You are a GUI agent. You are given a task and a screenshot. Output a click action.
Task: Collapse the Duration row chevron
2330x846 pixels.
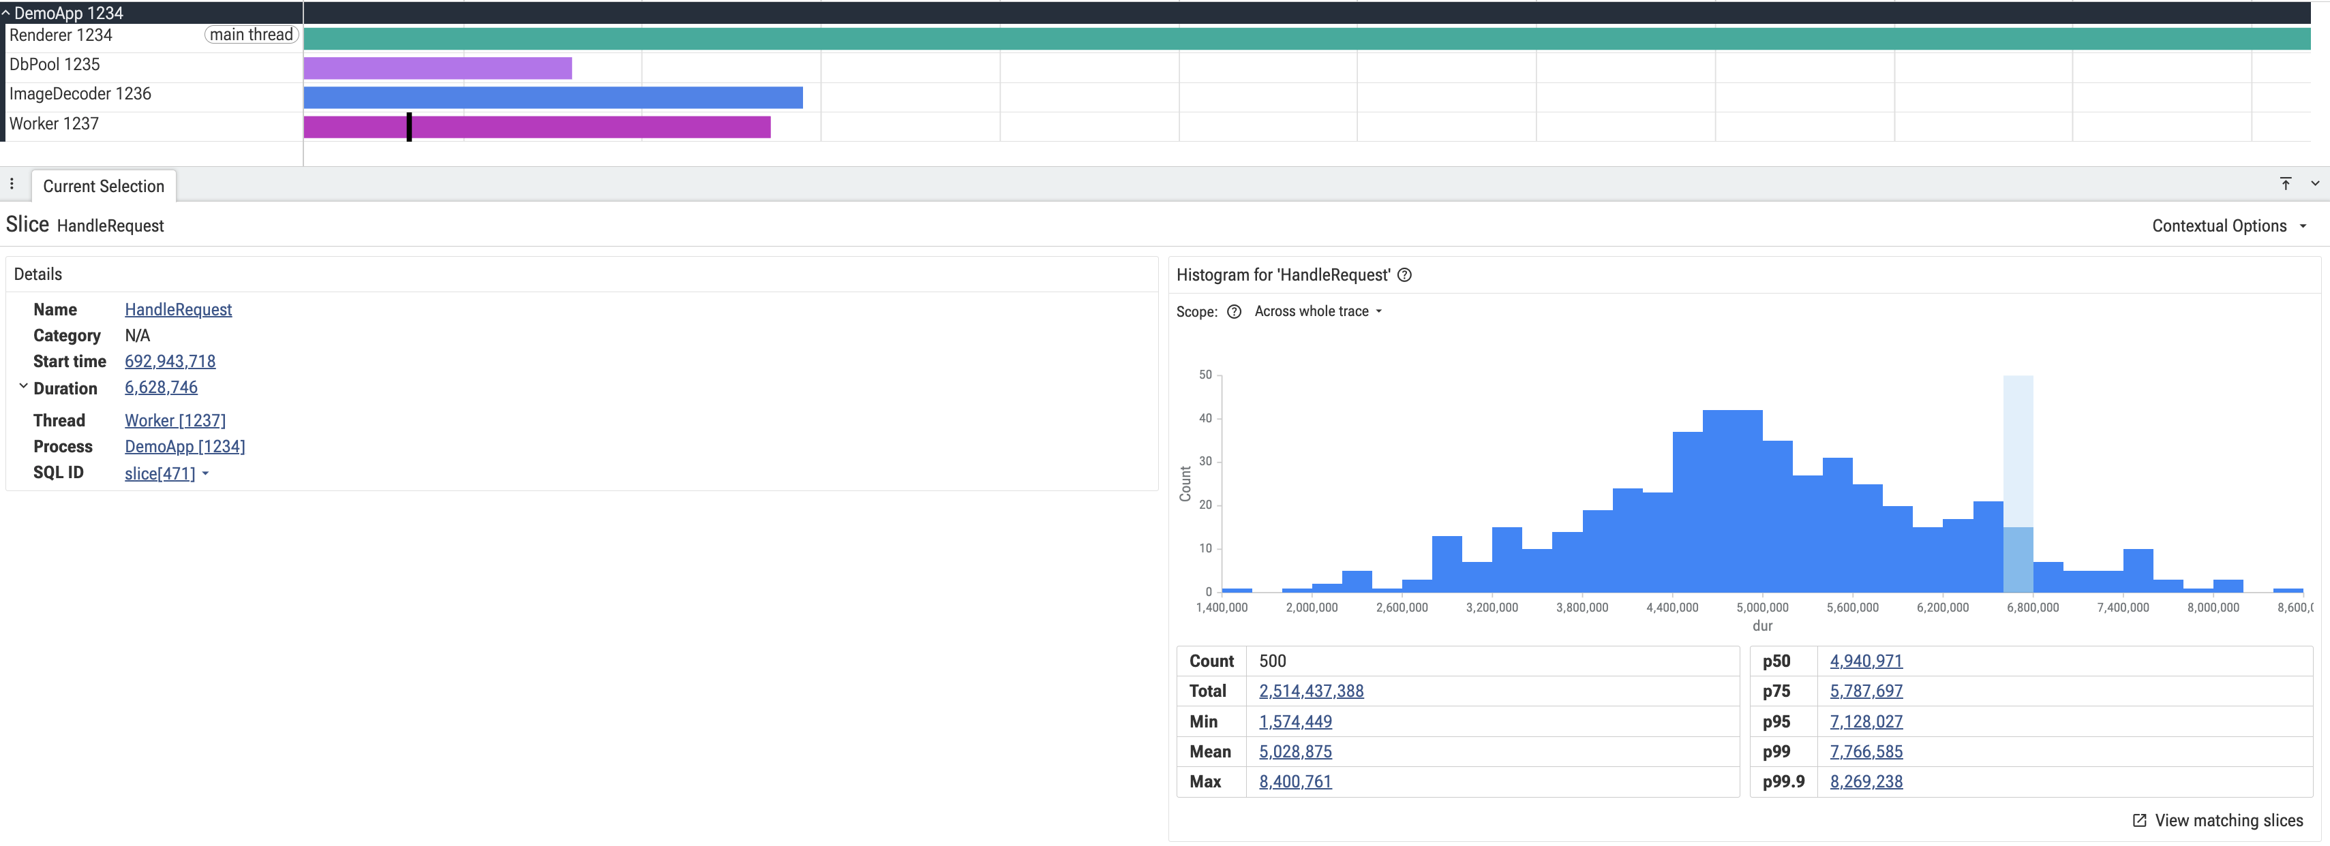pyautogui.click(x=23, y=386)
